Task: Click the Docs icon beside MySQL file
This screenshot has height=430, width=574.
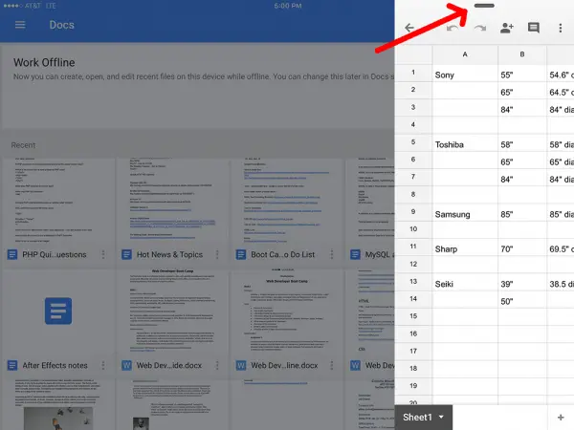Action: click(355, 254)
